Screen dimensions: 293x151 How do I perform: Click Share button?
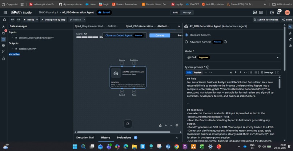(287, 20)
